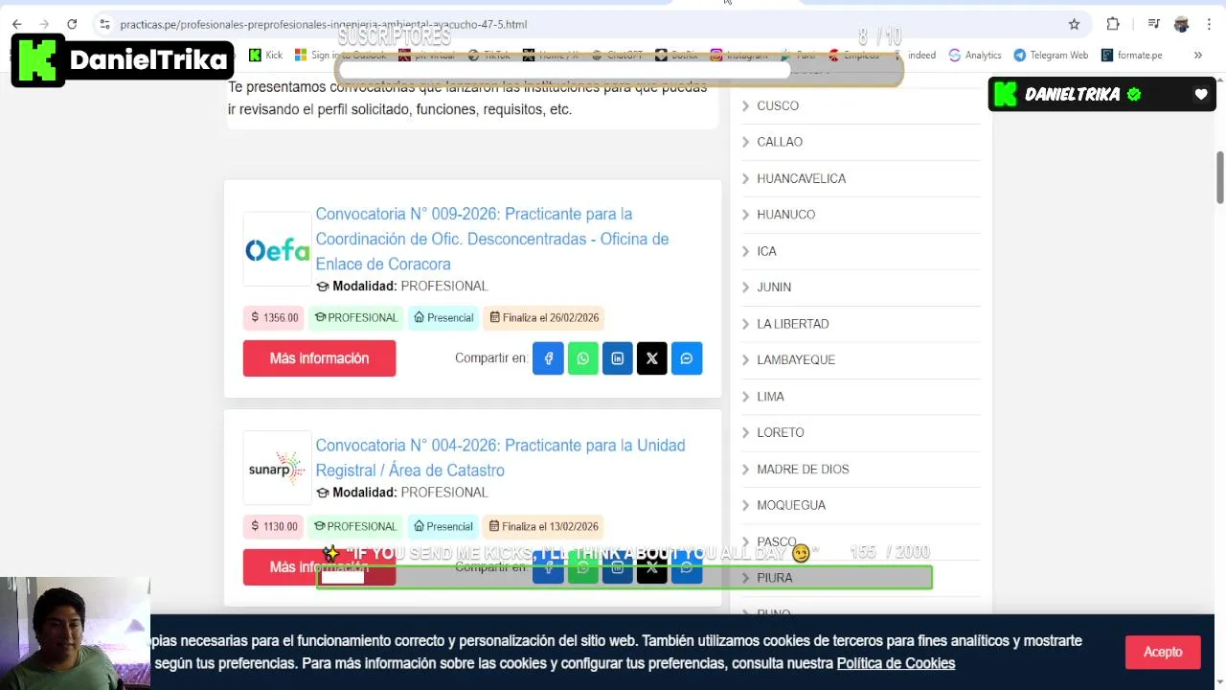This screenshot has height=690, width=1226.
Task: Open the media controls icon in toolbar
Action: (x=1154, y=24)
